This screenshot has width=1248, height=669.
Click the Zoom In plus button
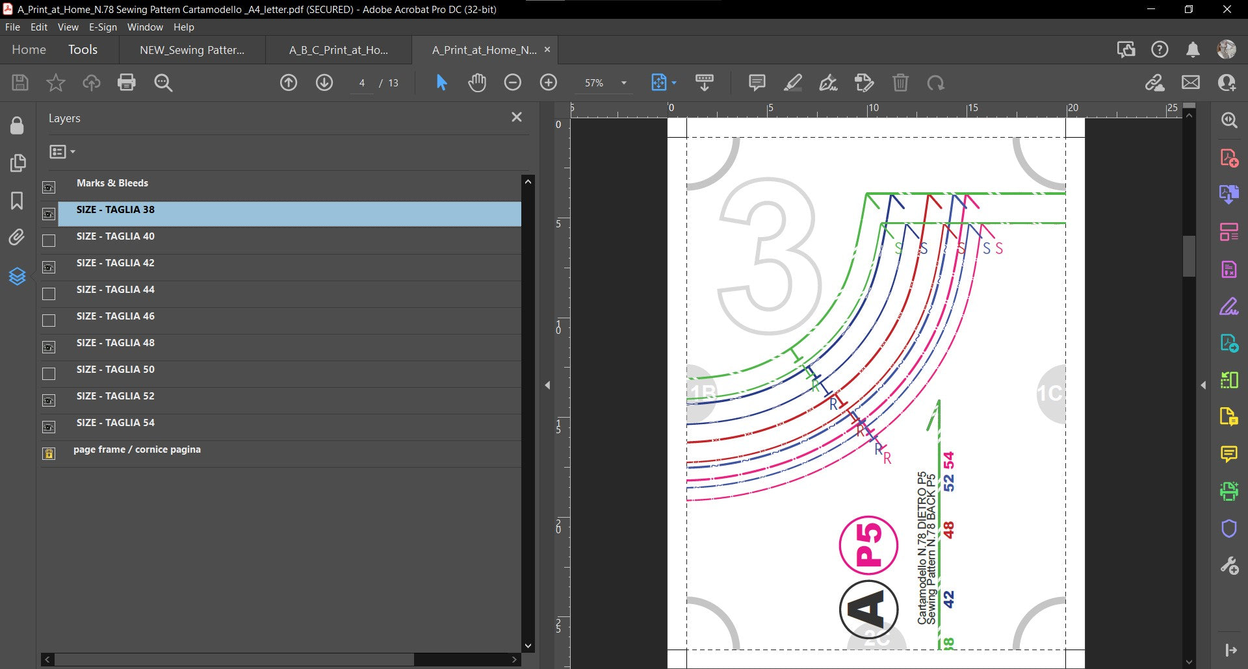[x=548, y=82]
